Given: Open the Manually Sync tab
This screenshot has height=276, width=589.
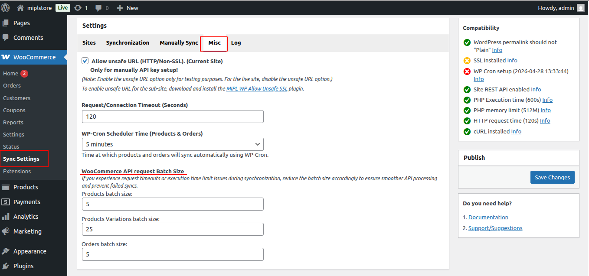Looking at the screenshot, I should pyautogui.click(x=179, y=42).
